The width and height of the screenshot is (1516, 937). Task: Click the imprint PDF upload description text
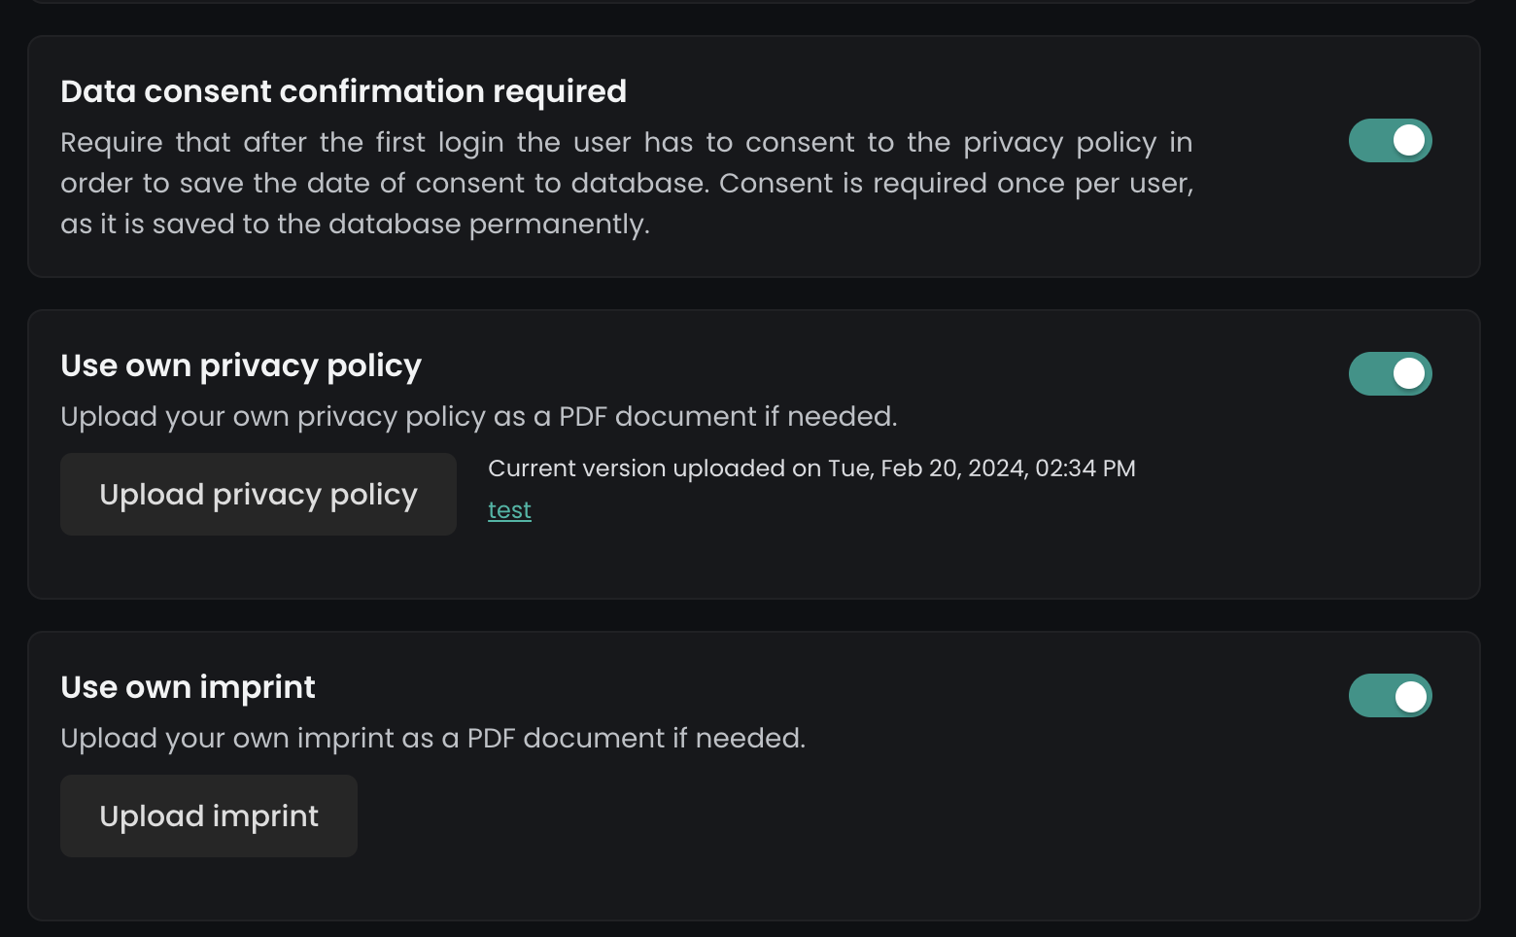432,739
